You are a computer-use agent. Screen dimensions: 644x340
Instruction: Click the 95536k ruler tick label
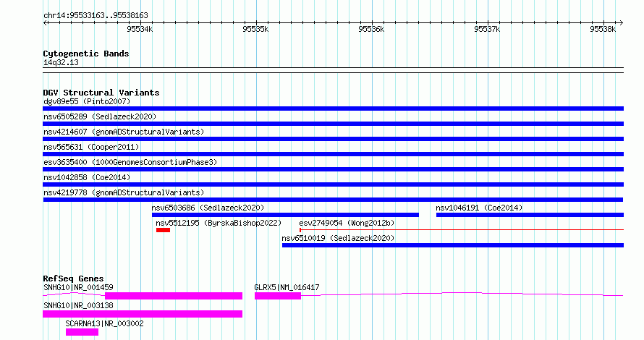(x=371, y=29)
